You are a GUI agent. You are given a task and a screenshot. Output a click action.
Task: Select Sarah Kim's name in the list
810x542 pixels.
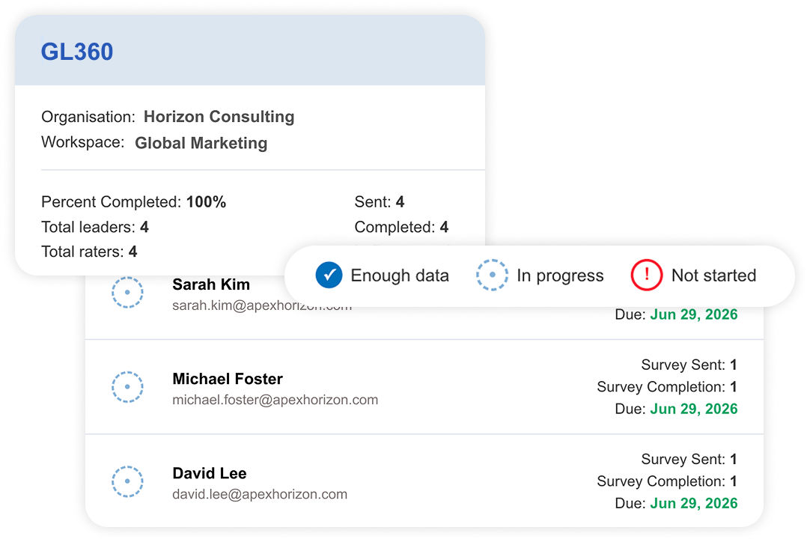(x=211, y=284)
